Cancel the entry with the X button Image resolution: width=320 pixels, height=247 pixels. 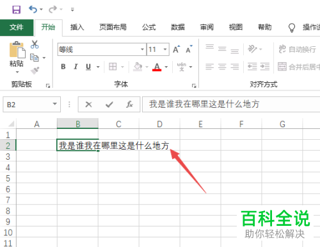88,105
